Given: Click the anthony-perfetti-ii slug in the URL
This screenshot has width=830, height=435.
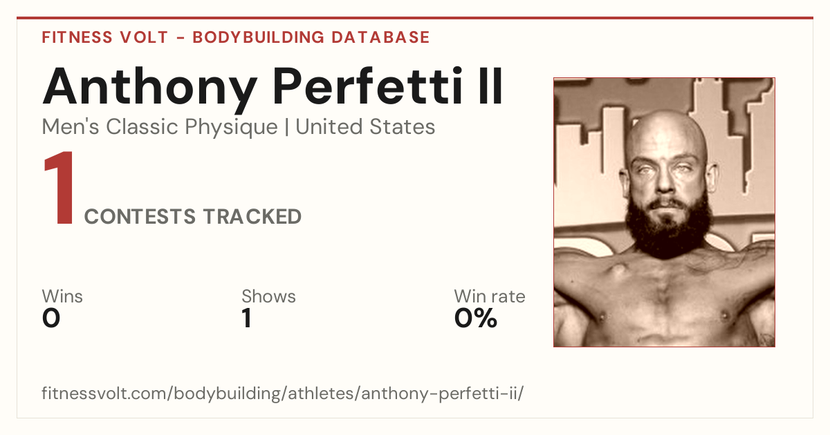Looking at the screenshot, I should coord(440,394).
